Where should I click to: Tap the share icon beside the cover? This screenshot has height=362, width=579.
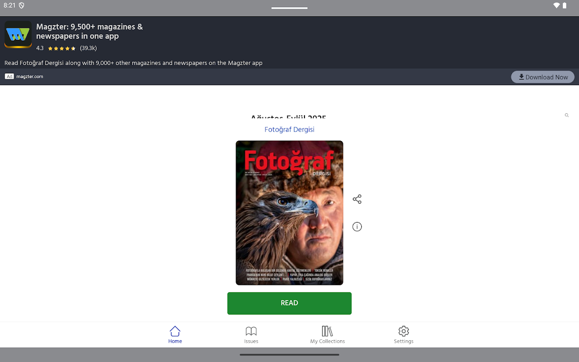tap(357, 199)
